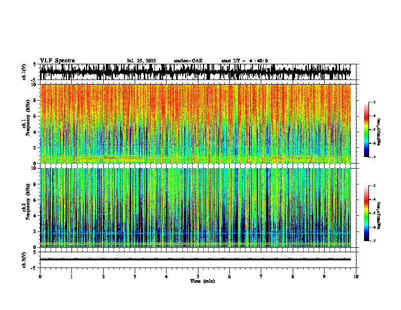Click the '-5' tick on the ch.3(V) axis
The image size is (401, 310).
(34, 268)
